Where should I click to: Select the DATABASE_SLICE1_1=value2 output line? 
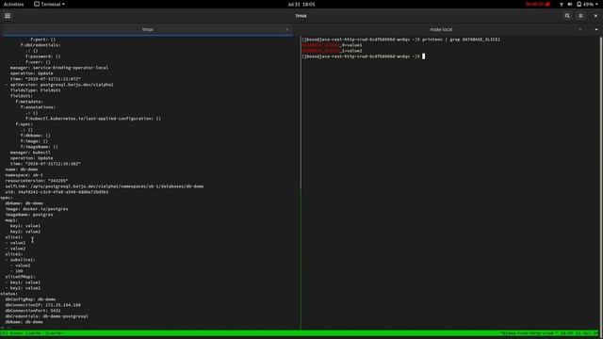[332, 51]
